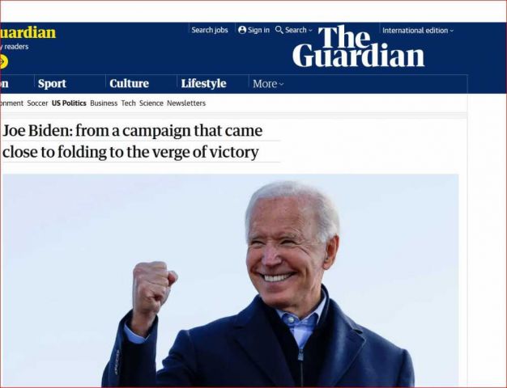Viewport: 507px width, 388px height.
Task: Open the Newsletters link
Action: click(186, 103)
